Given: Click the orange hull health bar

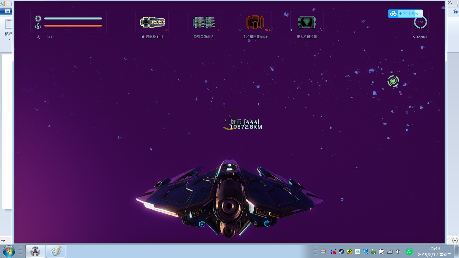Looking at the screenshot, I should [x=73, y=26].
